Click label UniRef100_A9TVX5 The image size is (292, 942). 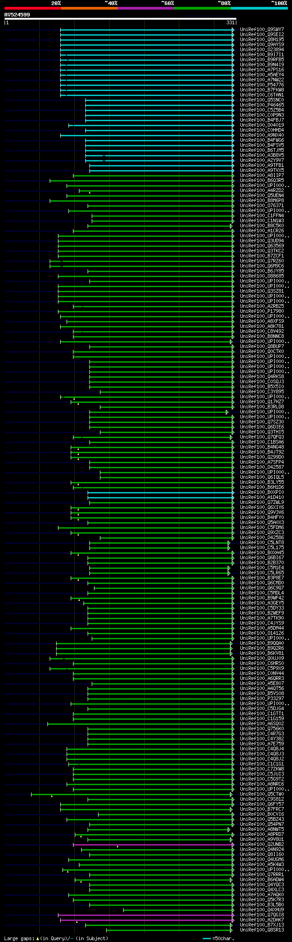[x=262, y=171]
